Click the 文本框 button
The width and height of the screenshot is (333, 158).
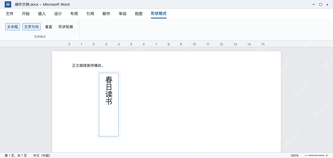(x=12, y=27)
